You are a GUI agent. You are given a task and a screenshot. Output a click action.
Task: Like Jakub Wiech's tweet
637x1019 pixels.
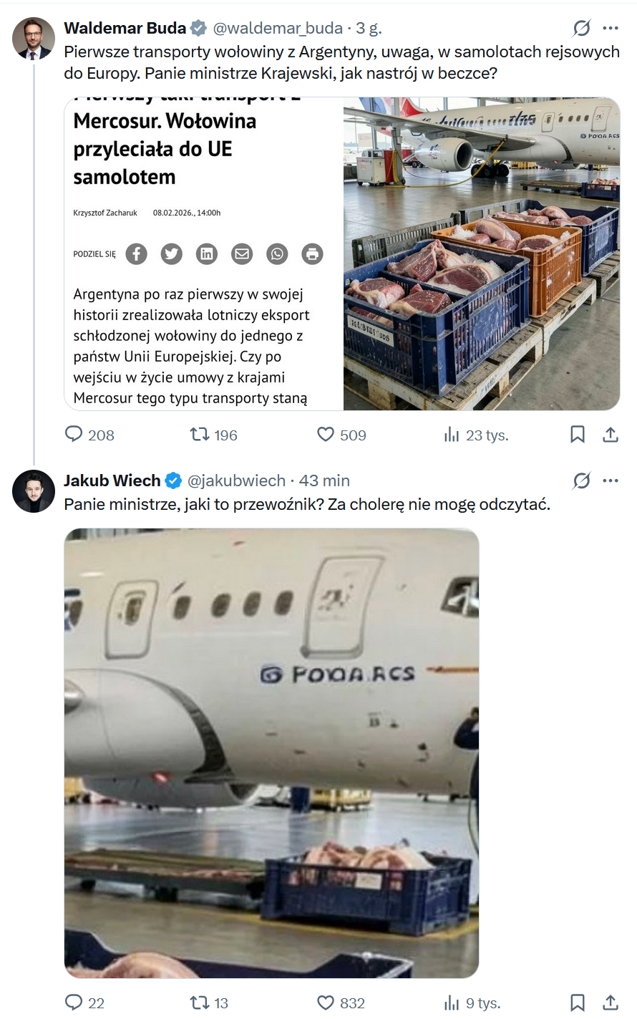pyautogui.click(x=326, y=1003)
